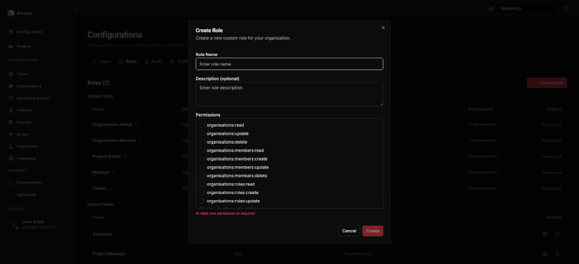Screen dimensions: 579x264
Task: Check the organisations:delete permission
Action: coord(202,142)
